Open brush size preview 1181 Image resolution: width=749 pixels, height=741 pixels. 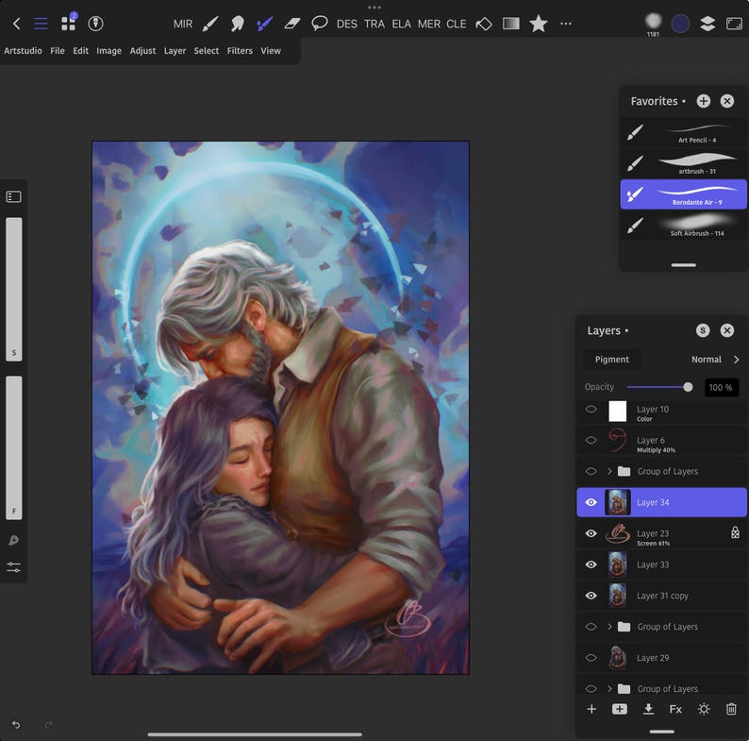pyautogui.click(x=653, y=24)
